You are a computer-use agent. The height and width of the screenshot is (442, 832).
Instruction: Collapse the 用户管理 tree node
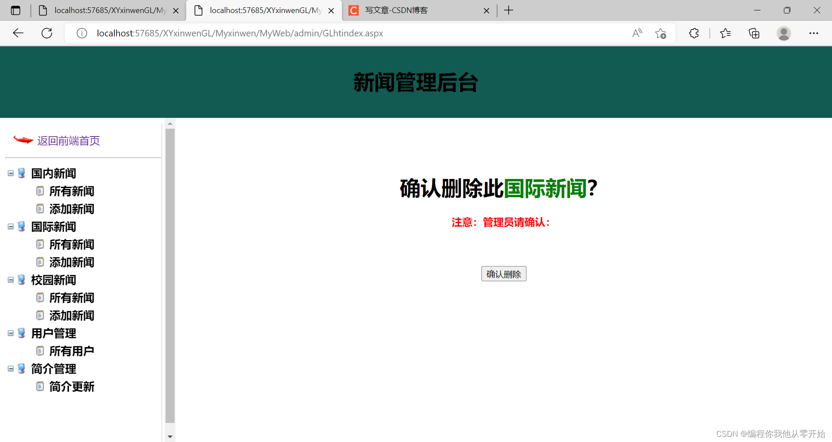[x=10, y=333]
